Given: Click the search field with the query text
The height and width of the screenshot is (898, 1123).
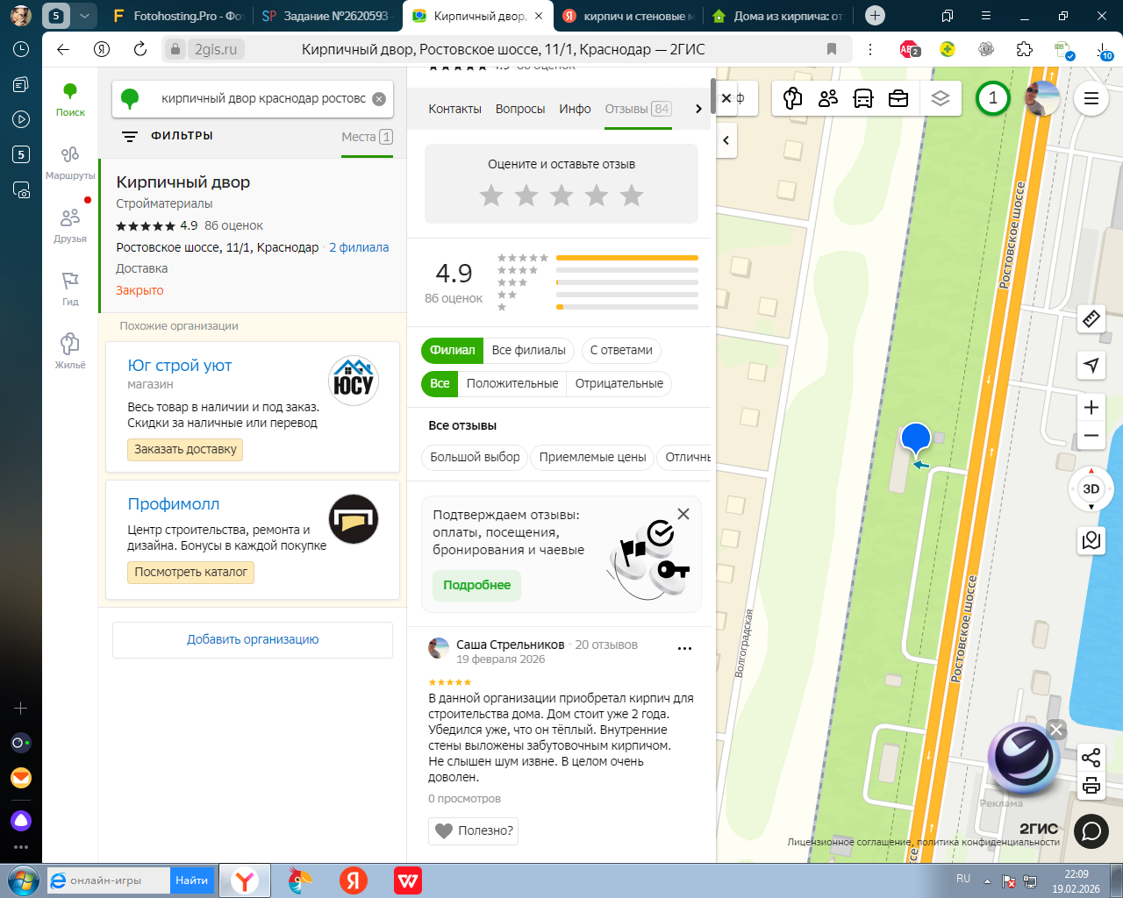Looking at the screenshot, I should (263, 99).
